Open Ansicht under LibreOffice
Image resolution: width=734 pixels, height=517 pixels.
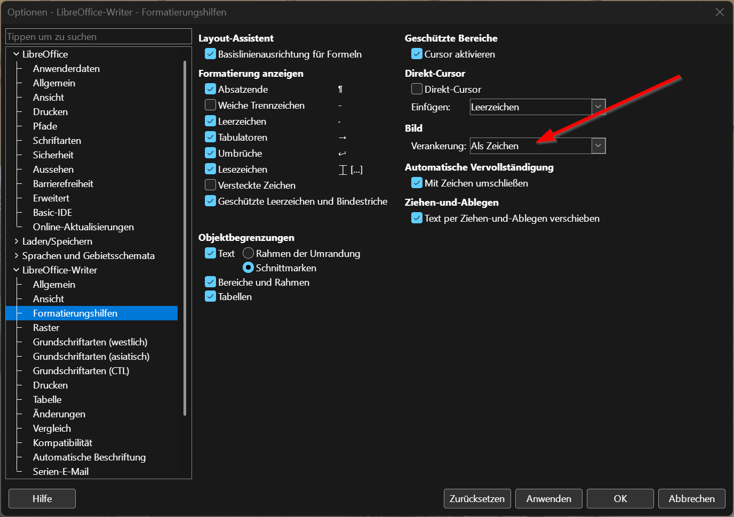[49, 98]
